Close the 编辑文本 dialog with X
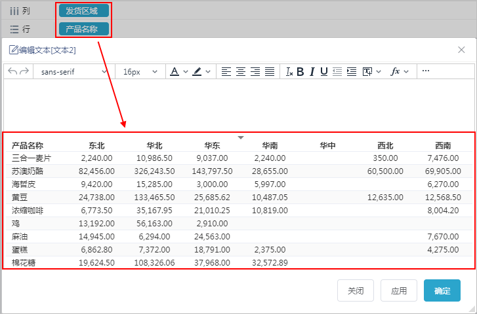477x314 pixels. point(461,50)
